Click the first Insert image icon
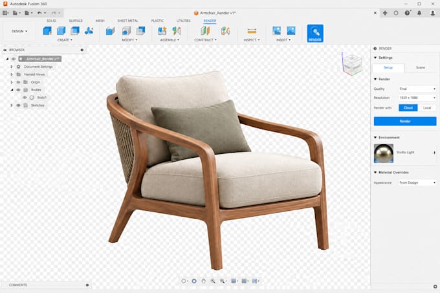Screen dimensions: 440x293 (277, 30)
